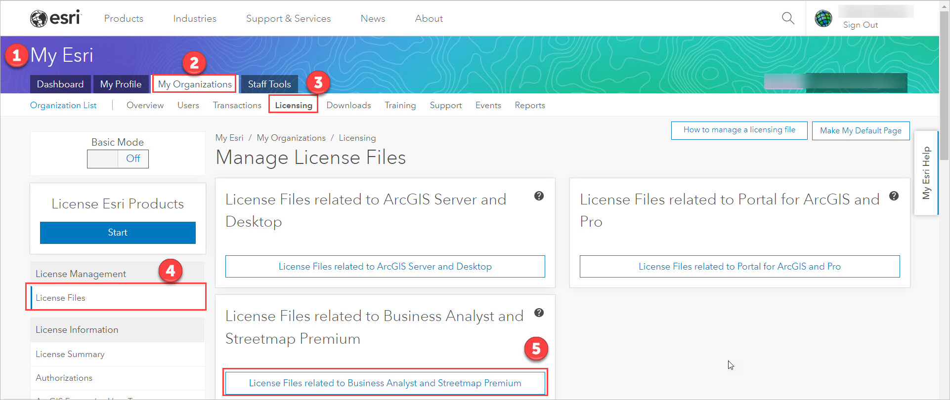Select License Summary in the sidebar

(x=118, y=354)
